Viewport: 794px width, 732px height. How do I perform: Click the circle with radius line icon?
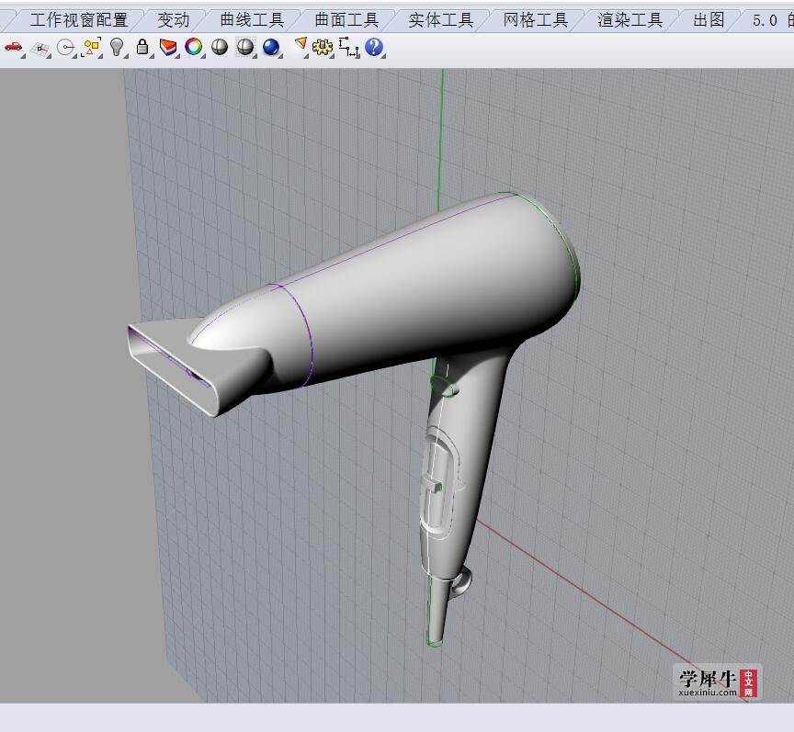(66, 48)
